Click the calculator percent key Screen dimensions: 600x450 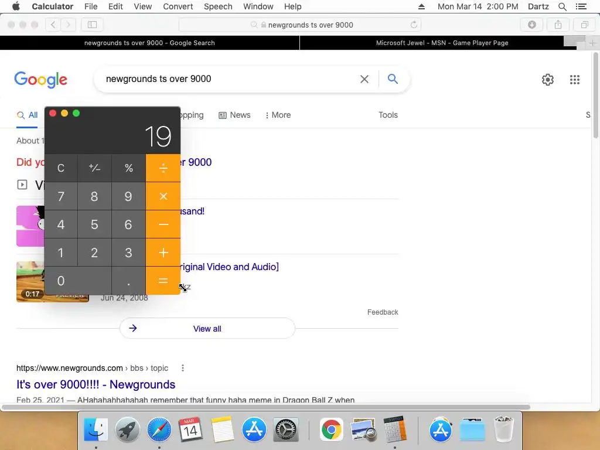(x=128, y=168)
